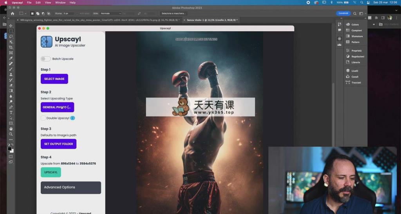This screenshot has height=214, width=401.
Task: Choose New selection mode button
Action: (32, 13)
